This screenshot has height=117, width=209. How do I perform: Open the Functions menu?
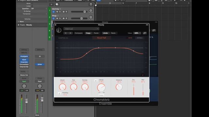point(69,1)
